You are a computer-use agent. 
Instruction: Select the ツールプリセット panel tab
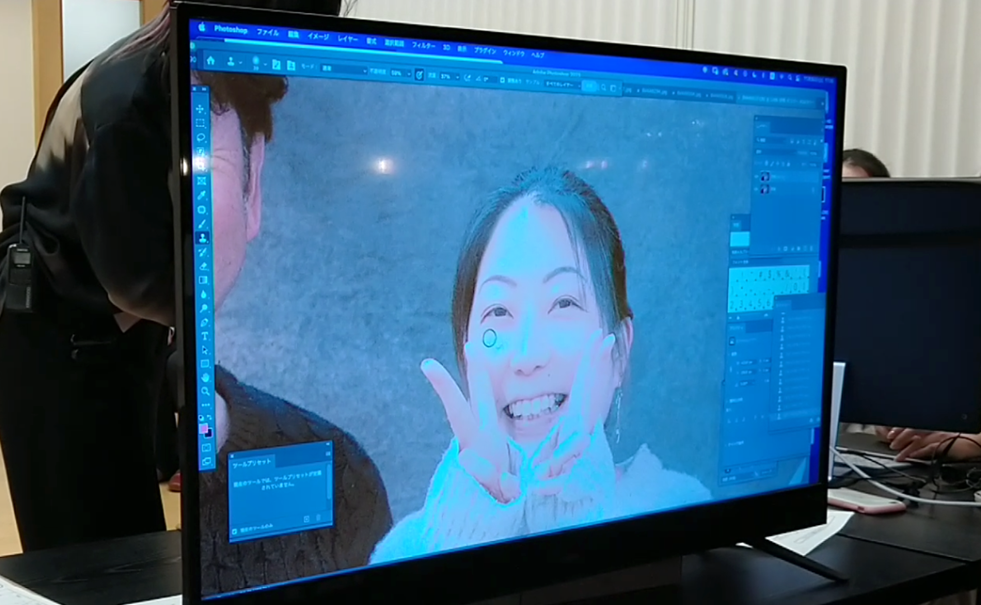click(252, 463)
